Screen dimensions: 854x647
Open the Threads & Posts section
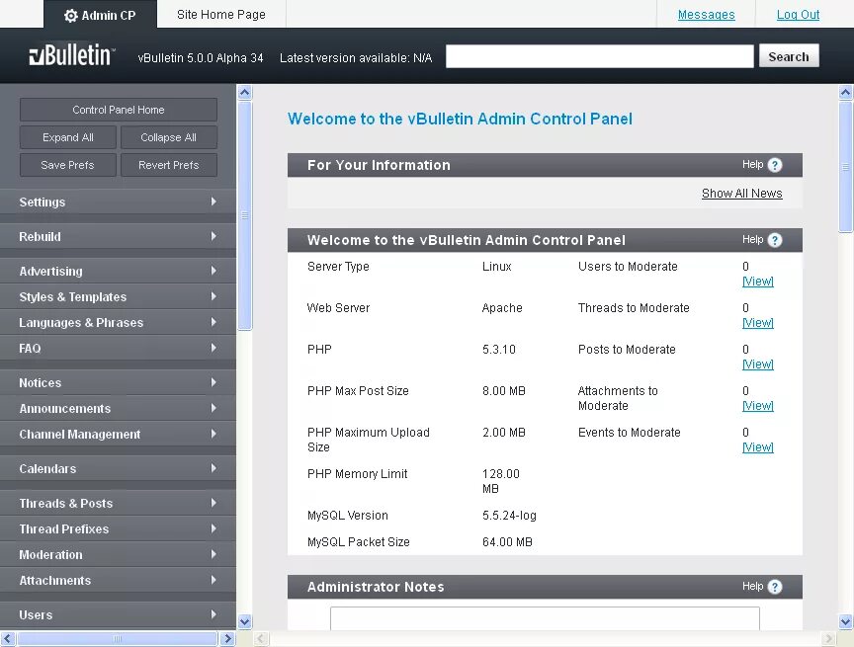[x=118, y=504]
